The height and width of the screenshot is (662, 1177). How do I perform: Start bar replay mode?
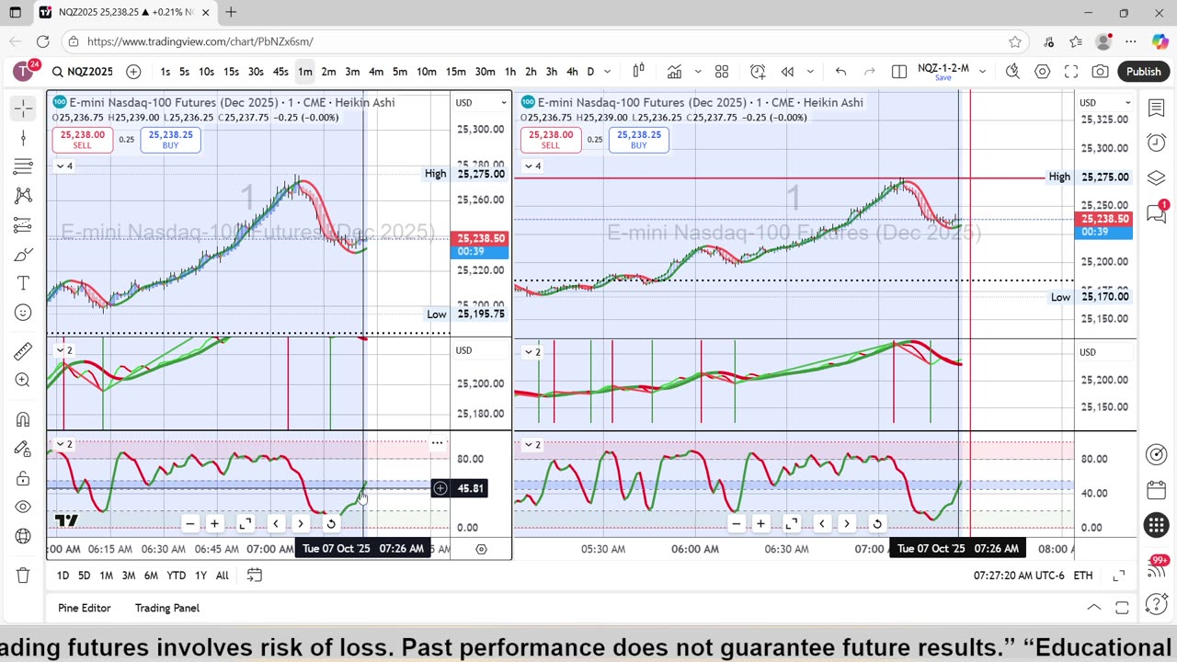(x=787, y=72)
